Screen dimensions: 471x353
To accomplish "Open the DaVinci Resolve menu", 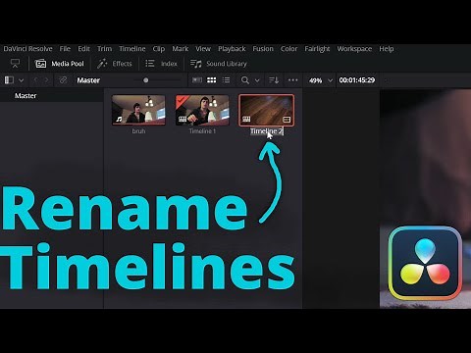I will coord(27,49).
